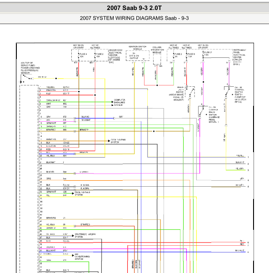269x273 pixels.
Task: Select the Ignition Switch Module label
Action: tap(137, 48)
